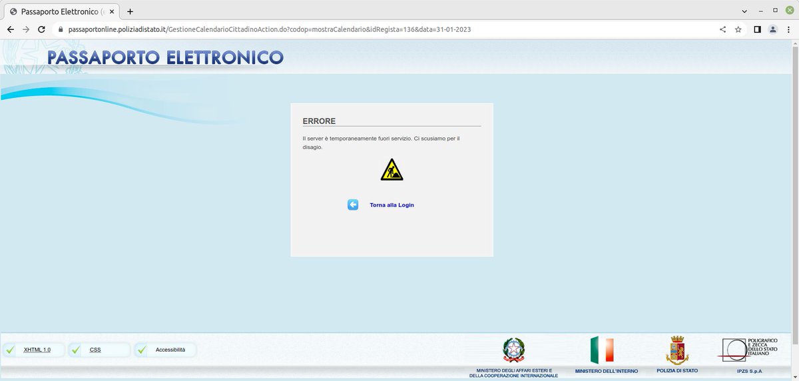Share this page from the address bar
This screenshot has height=381, width=799.
click(x=723, y=29)
